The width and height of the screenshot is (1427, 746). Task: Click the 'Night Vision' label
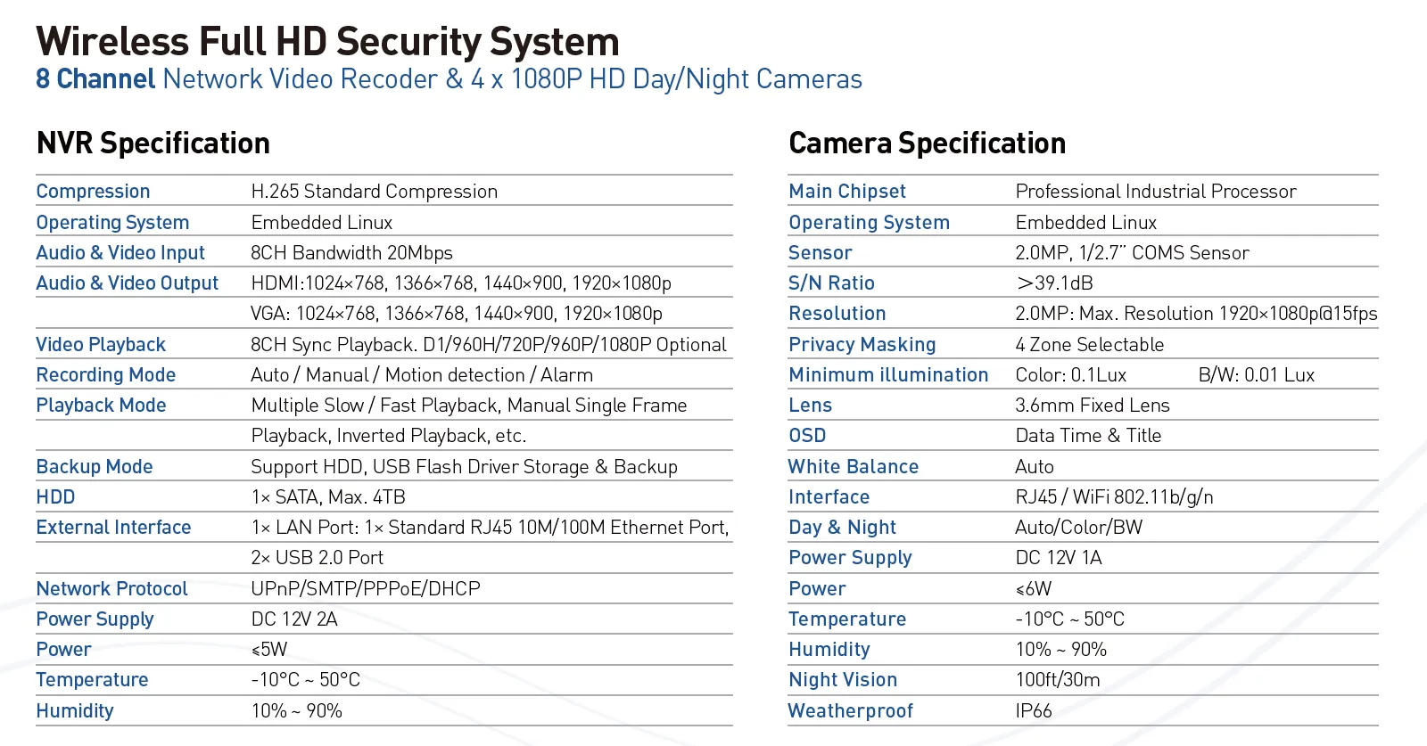(843, 680)
